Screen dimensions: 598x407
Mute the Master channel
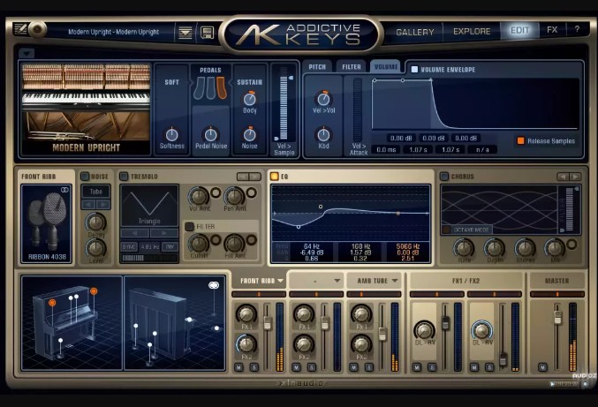(542, 367)
